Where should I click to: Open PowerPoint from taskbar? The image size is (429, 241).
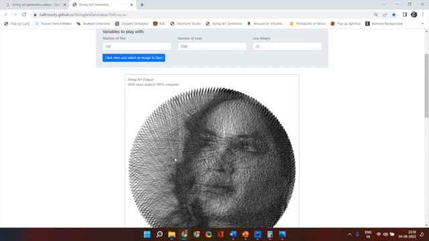pyautogui.click(x=245, y=234)
